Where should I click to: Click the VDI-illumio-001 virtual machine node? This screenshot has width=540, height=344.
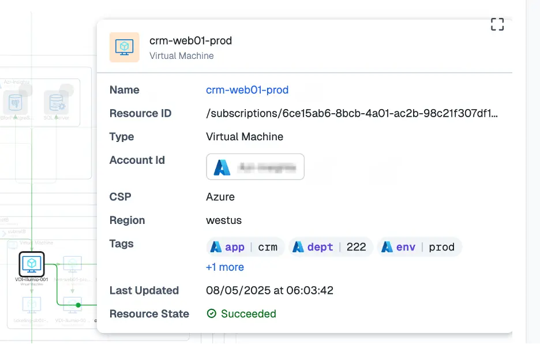pyautogui.click(x=31, y=264)
